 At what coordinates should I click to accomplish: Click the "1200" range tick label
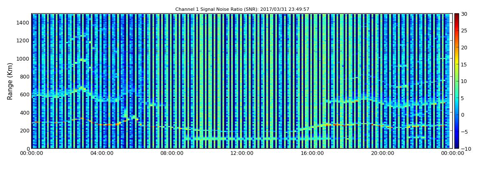[23, 41]
